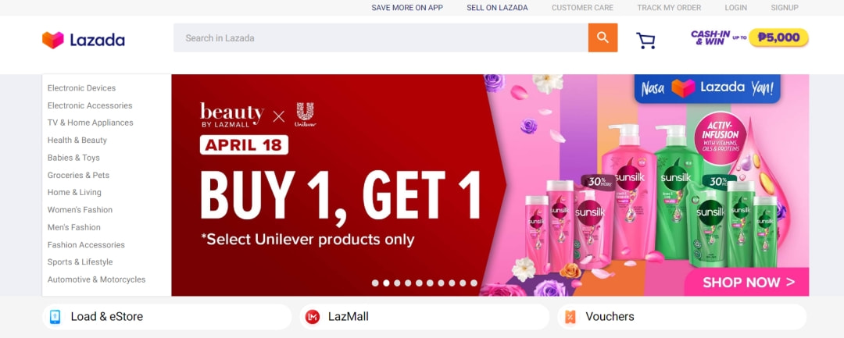Click the LazMall red LM icon
The image size is (844, 338).
(x=312, y=317)
